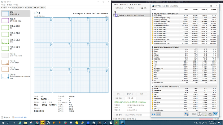The image size is (223, 125).
Task: Open Resource Monitor (리소스 모니터 열기) link
Action: pyautogui.click(x=20, y=117)
